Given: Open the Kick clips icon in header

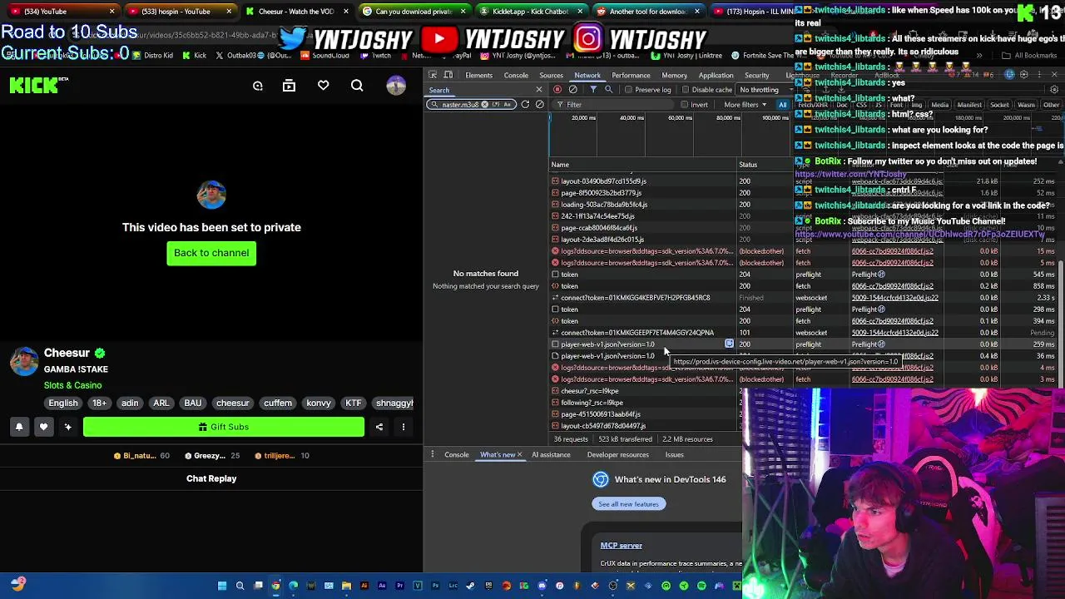Looking at the screenshot, I should (x=289, y=86).
